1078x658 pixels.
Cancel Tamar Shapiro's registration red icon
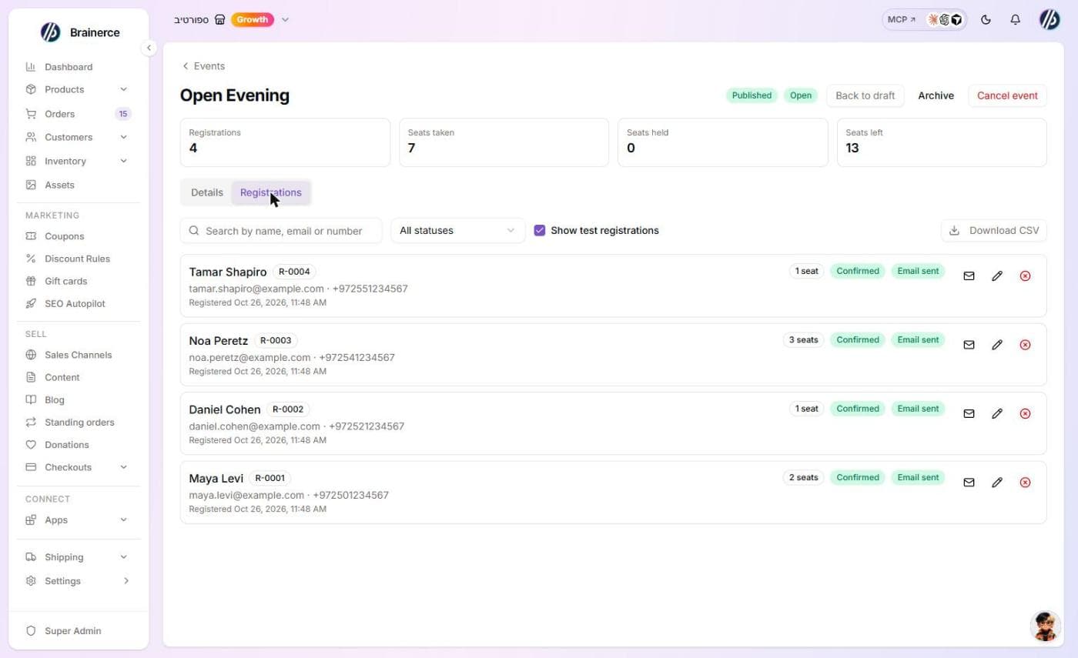point(1025,276)
